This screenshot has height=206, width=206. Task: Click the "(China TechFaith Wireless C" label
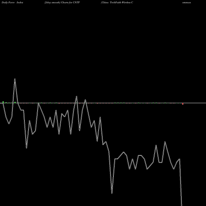point(117,2)
